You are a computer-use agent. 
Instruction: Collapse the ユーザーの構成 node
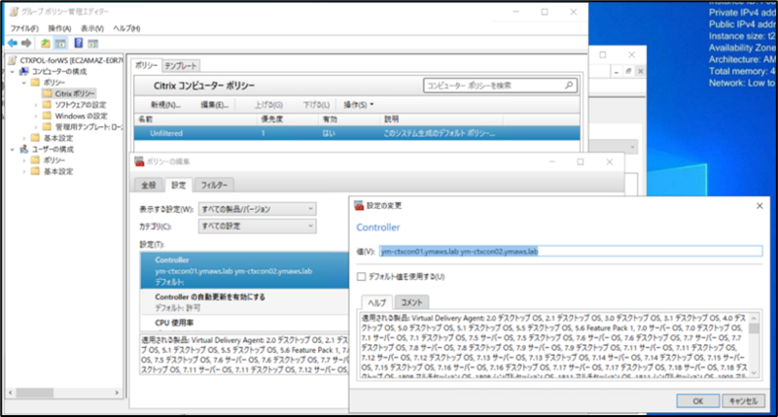(x=13, y=149)
